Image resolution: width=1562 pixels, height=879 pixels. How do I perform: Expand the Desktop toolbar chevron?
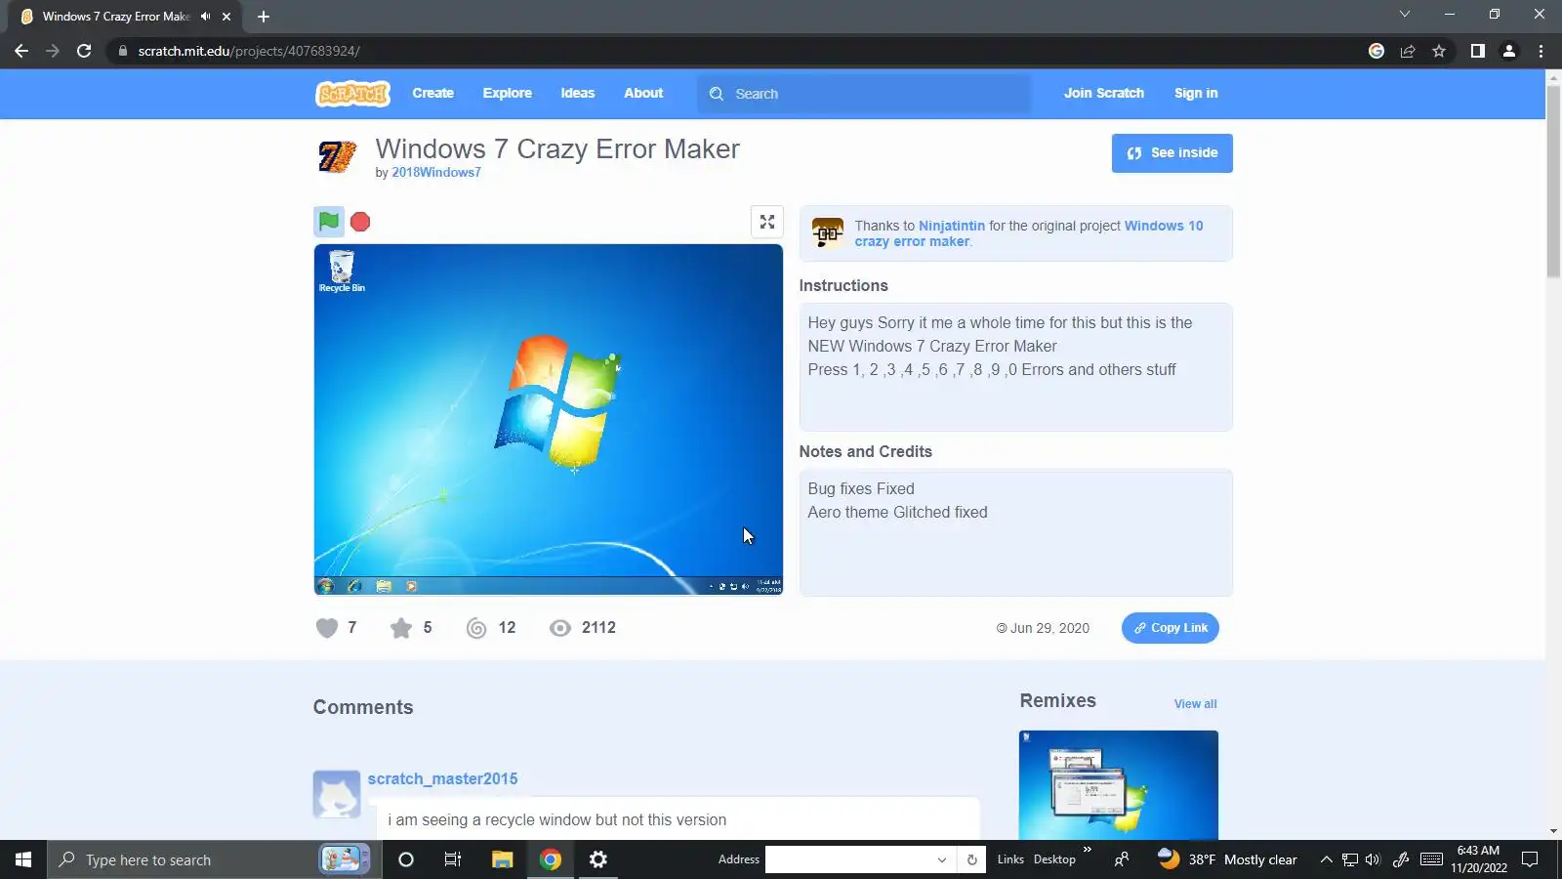pos(1087,851)
